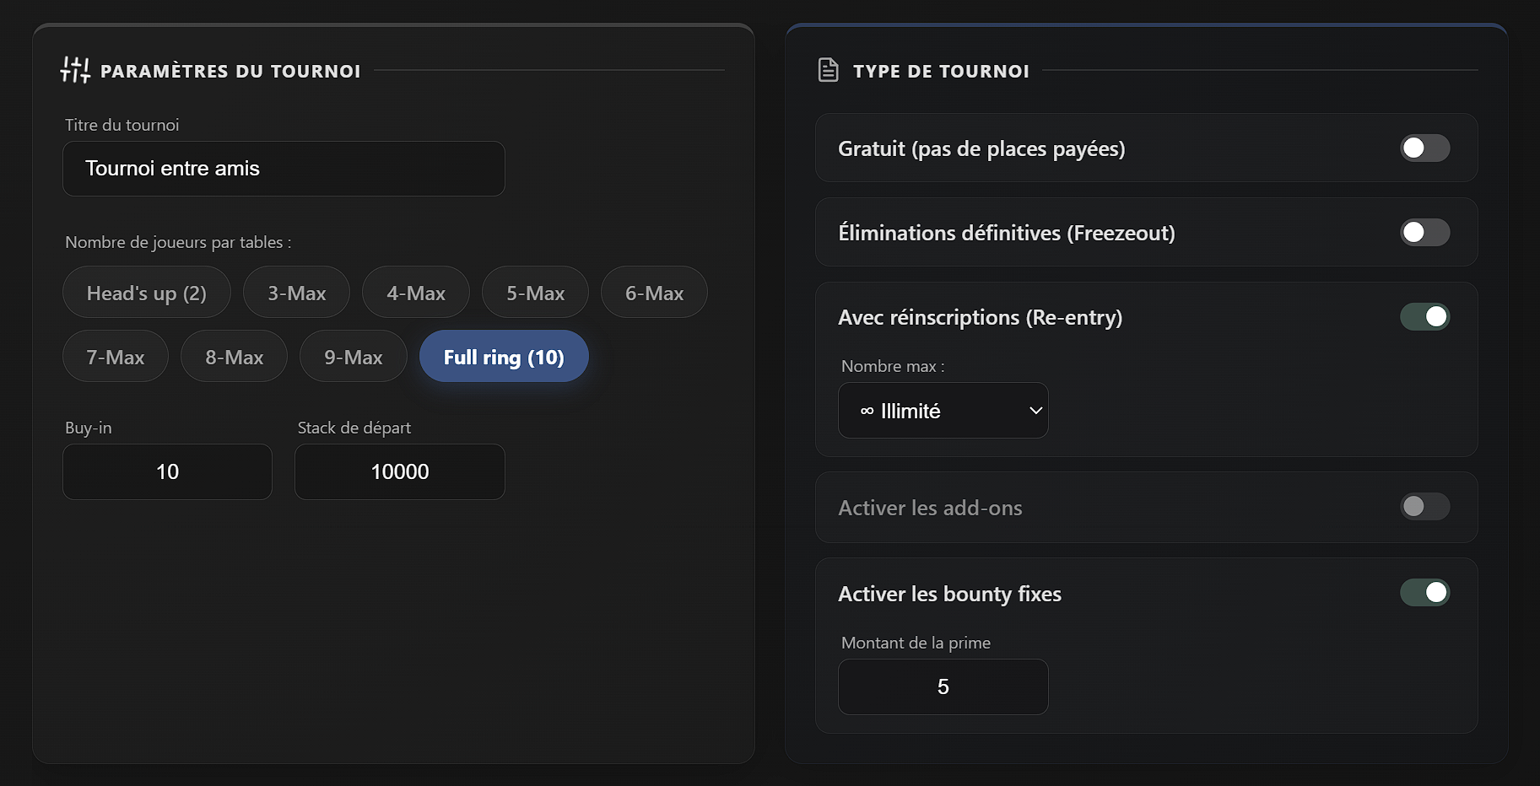Viewport: 1540px width, 786px height.
Task: Enable the Gratuit tournament toggle
Action: click(x=1425, y=148)
